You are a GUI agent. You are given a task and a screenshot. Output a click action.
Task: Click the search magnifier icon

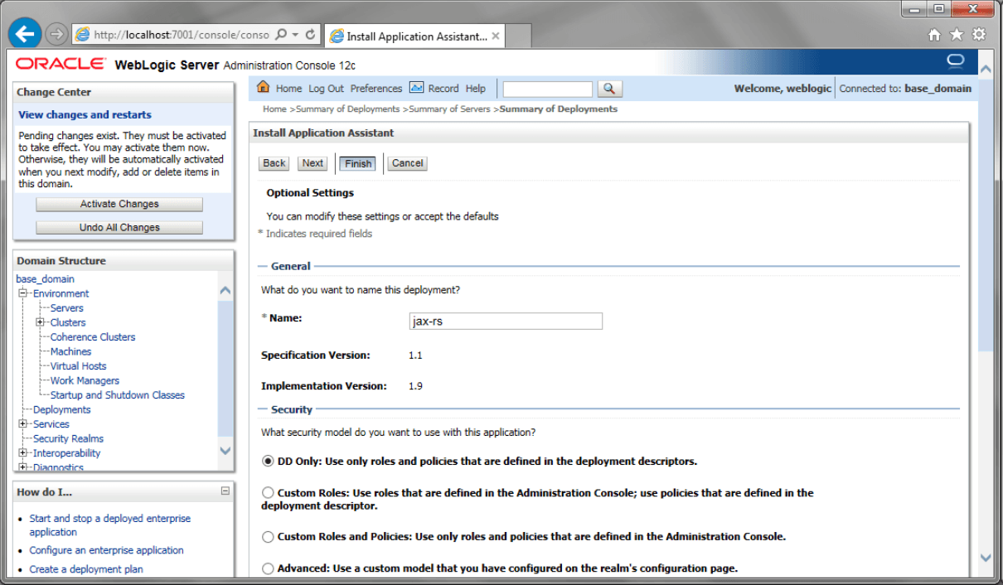point(610,88)
